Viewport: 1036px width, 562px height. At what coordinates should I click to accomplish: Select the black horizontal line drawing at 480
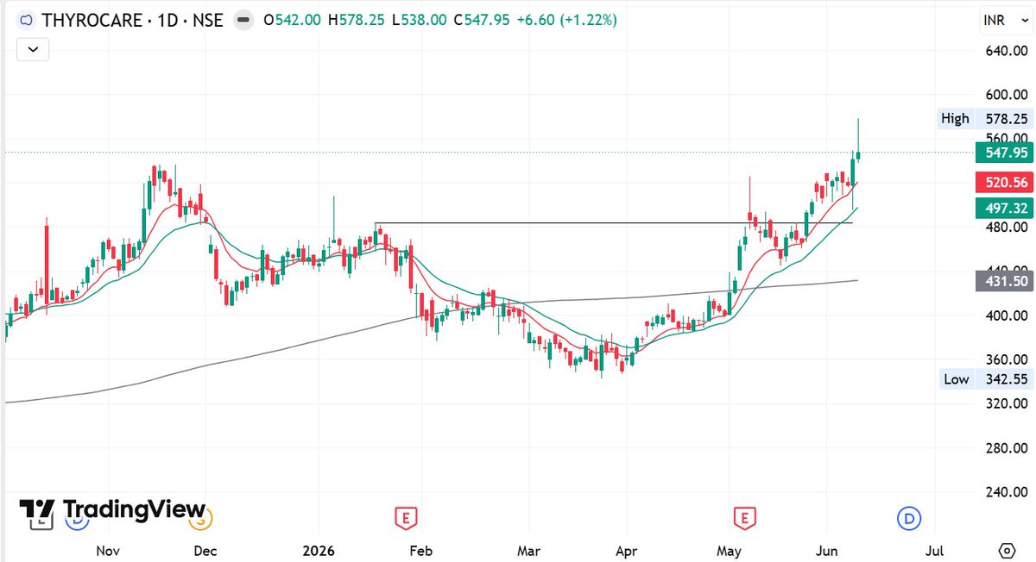[613, 223]
